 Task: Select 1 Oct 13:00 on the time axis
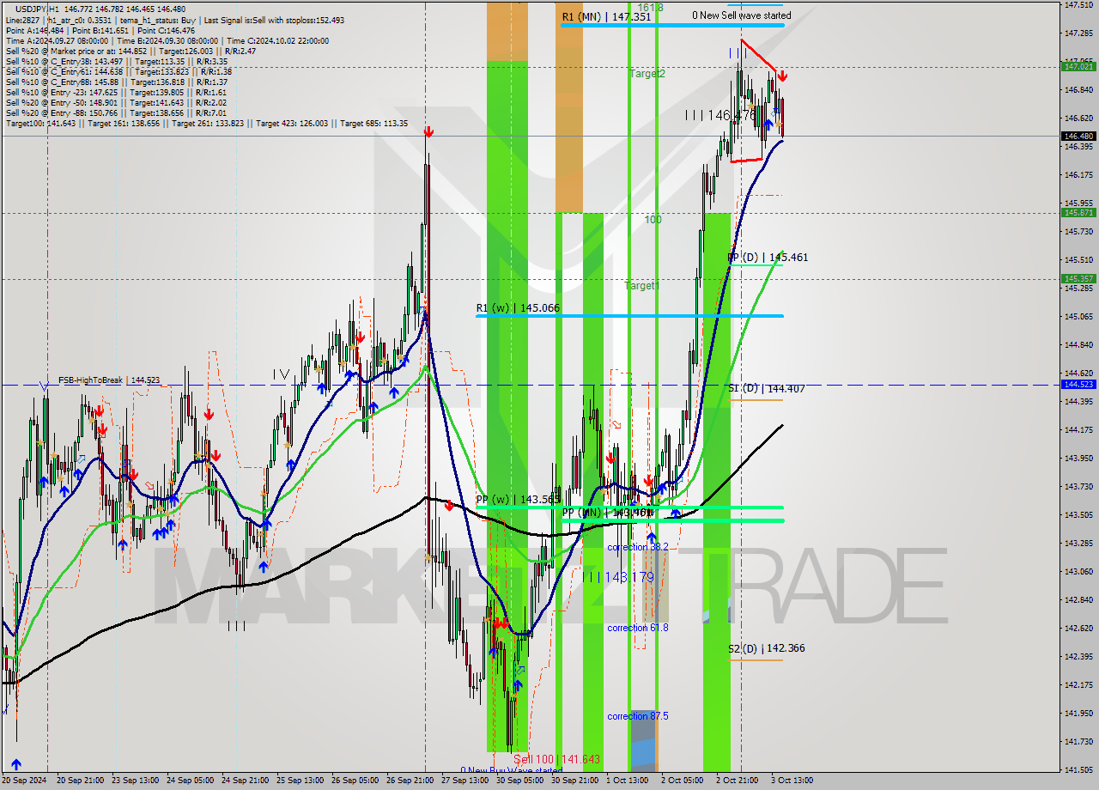click(628, 781)
